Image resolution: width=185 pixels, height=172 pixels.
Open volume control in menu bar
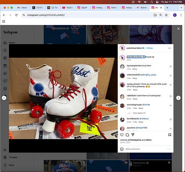pos(146,2)
